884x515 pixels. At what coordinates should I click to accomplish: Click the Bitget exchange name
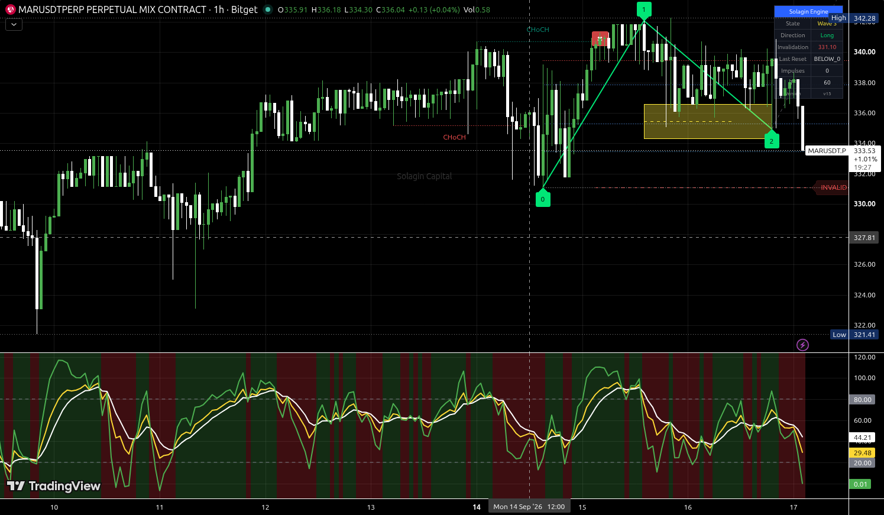(x=244, y=9)
